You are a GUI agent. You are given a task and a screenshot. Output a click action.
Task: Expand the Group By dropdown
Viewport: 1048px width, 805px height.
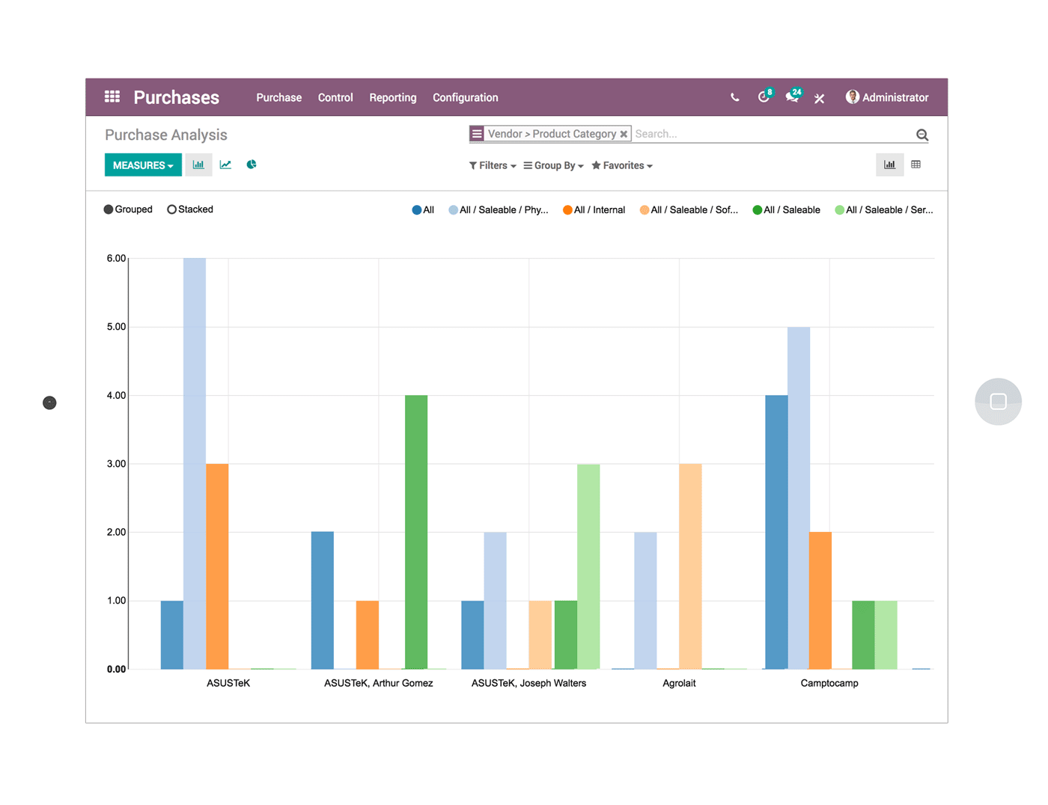(x=553, y=165)
